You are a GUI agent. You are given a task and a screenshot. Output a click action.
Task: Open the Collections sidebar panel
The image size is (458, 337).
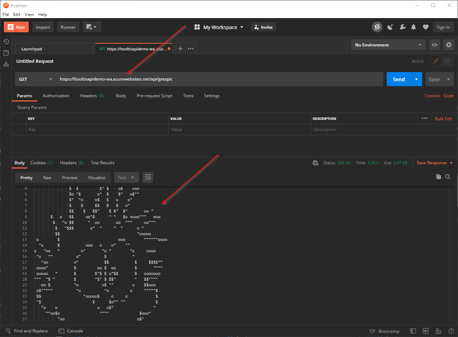6,53
